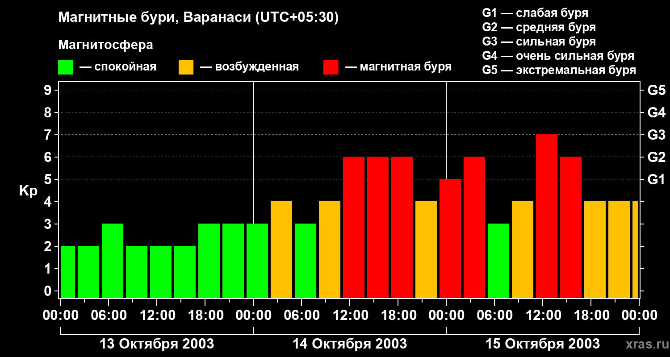Click the green 'спокойная' legend swatch

coord(65,67)
